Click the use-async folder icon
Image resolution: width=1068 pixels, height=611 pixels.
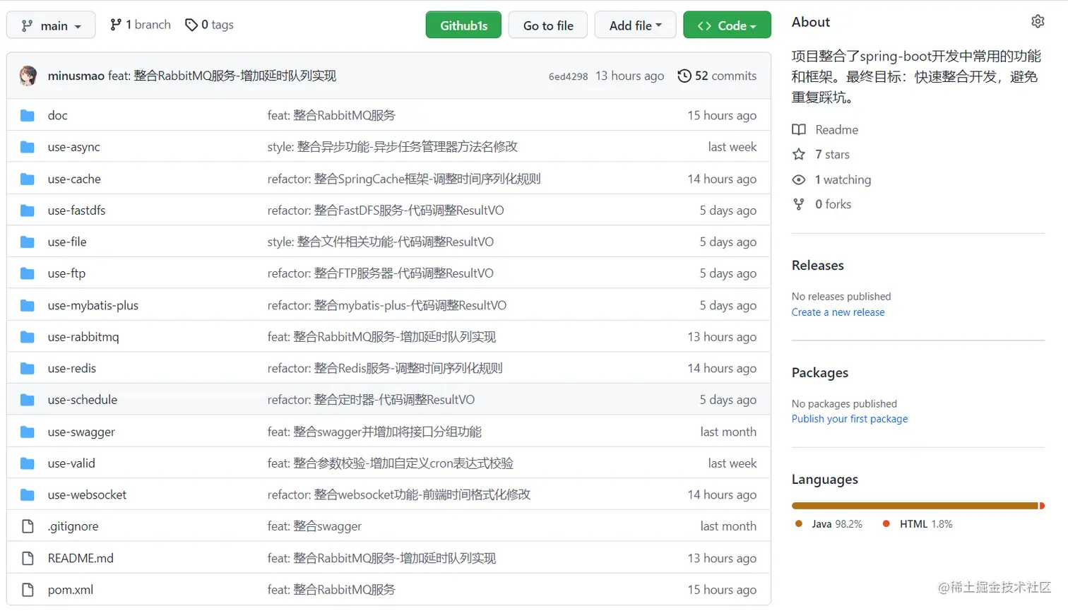click(x=28, y=147)
